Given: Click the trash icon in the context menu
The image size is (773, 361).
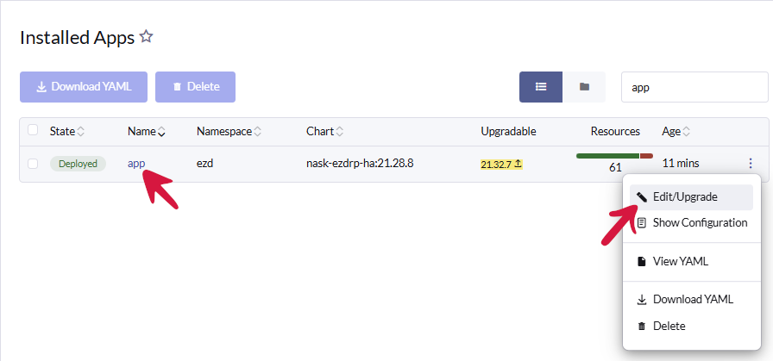Looking at the screenshot, I should (x=641, y=326).
